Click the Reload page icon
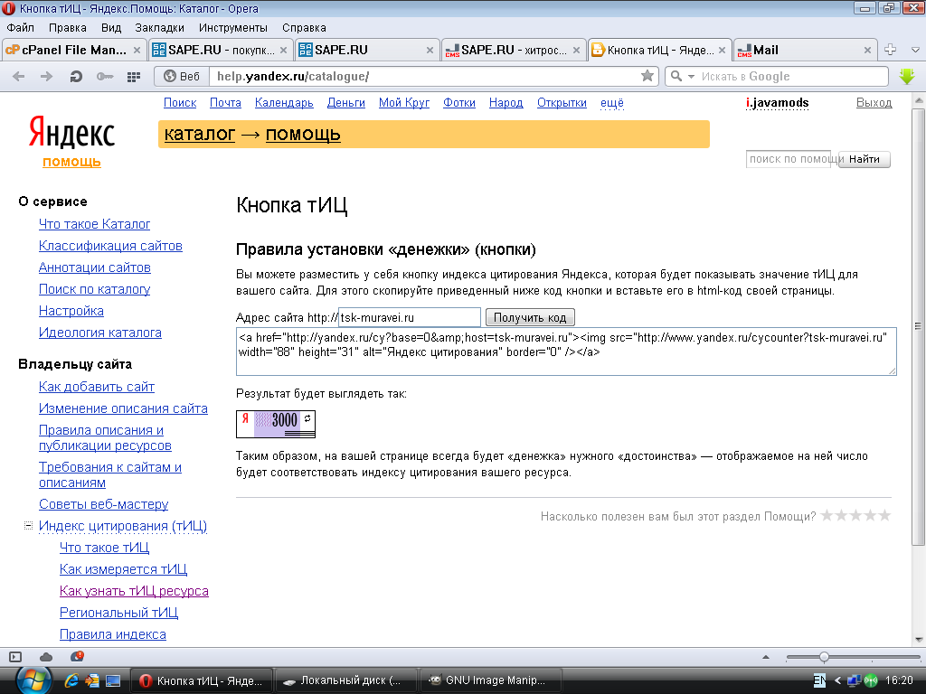 pyautogui.click(x=77, y=77)
